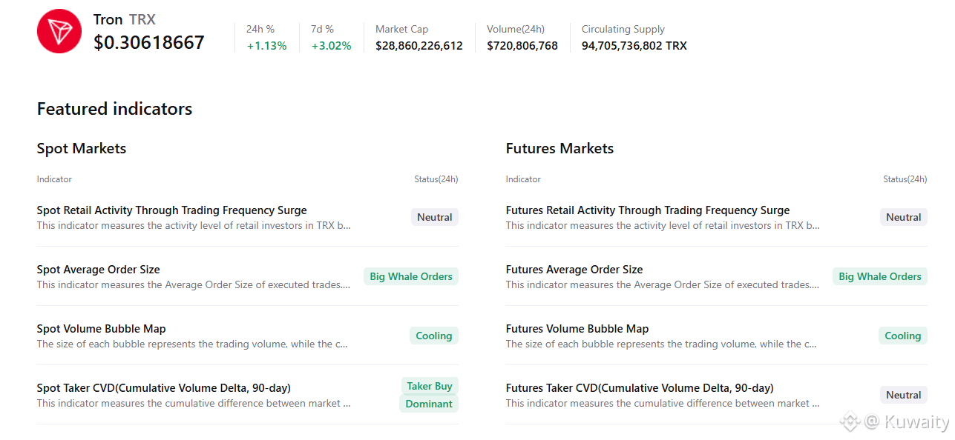955x440 pixels.
Task: Click the Tron price value $0.30618667
Action: (148, 43)
